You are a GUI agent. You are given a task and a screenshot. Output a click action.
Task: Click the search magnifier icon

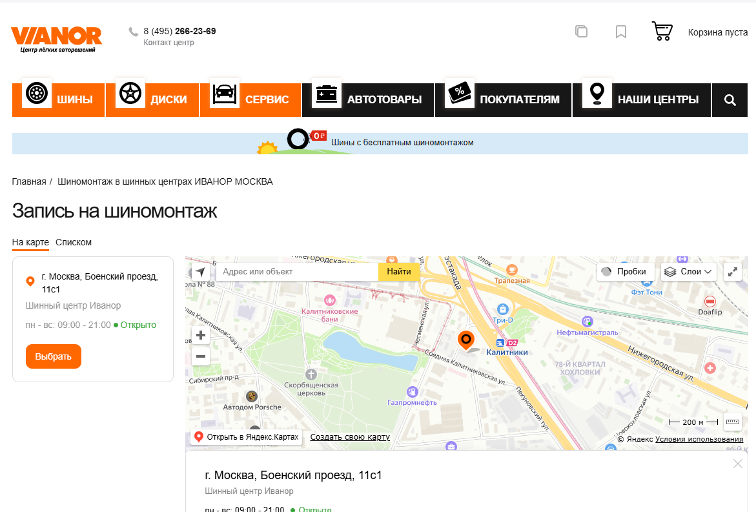click(x=730, y=100)
